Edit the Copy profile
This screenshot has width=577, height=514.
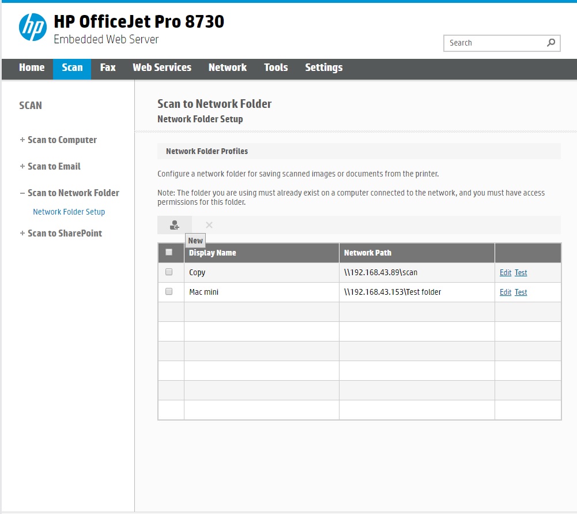click(506, 272)
